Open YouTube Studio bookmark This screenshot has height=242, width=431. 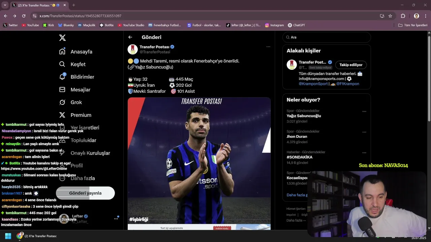pyautogui.click(x=131, y=25)
